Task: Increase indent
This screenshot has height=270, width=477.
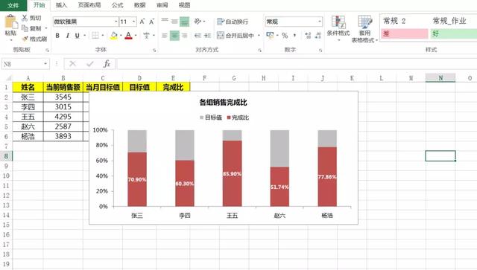Action: (x=207, y=36)
